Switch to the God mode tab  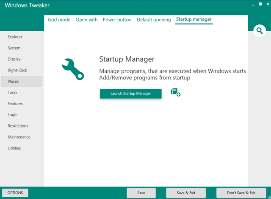click(x=59, y=20)
